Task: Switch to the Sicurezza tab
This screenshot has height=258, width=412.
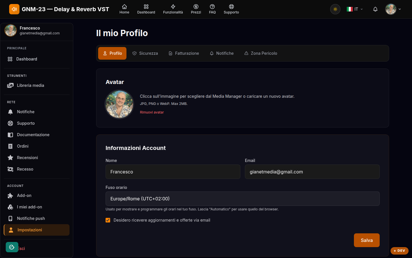Action: [145, 53]
